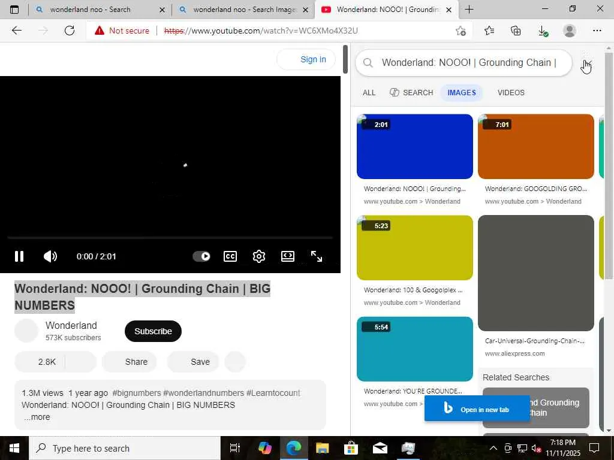Image resolution: width=614 pixels, height=460 pixels.
Task: Toggle the autoplay switch in player
Action: tap(201, 256)
